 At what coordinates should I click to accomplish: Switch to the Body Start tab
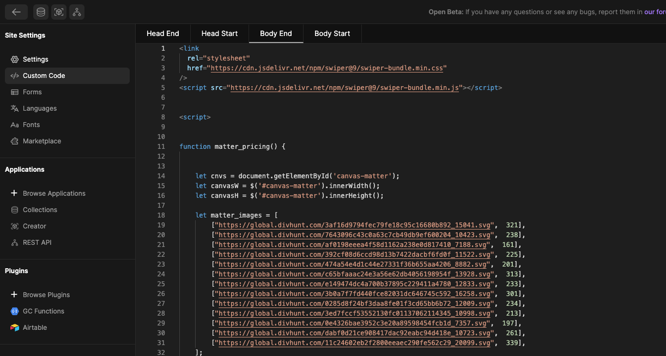(x=332, y=33)
